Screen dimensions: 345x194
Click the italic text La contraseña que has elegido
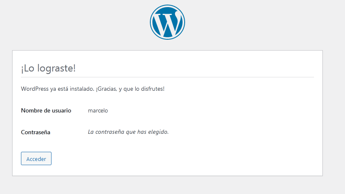(x=128, y=132)
